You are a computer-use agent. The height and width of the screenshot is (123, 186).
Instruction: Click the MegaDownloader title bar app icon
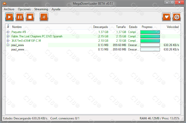coord(5,3)
